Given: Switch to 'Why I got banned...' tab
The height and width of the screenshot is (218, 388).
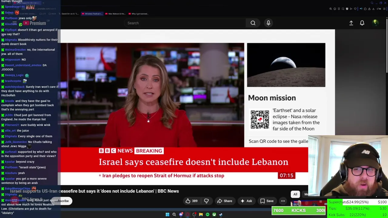Looking at the screenshot, I should (x=138, y=14).
